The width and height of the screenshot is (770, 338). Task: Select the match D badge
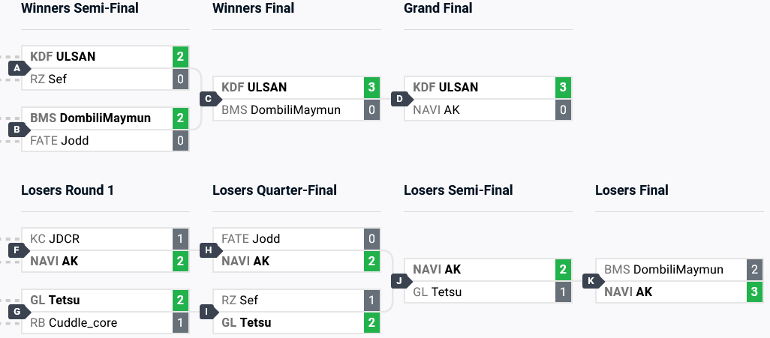(400, 99)
